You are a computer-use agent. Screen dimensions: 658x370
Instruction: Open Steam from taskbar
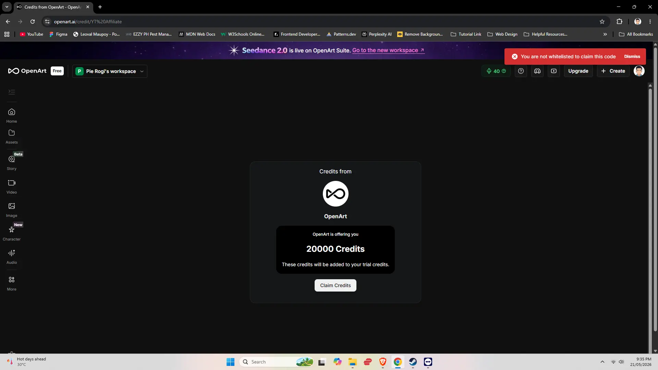(413, 362)
